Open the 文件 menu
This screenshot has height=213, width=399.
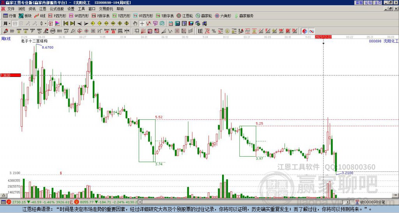tap(11, 9)
